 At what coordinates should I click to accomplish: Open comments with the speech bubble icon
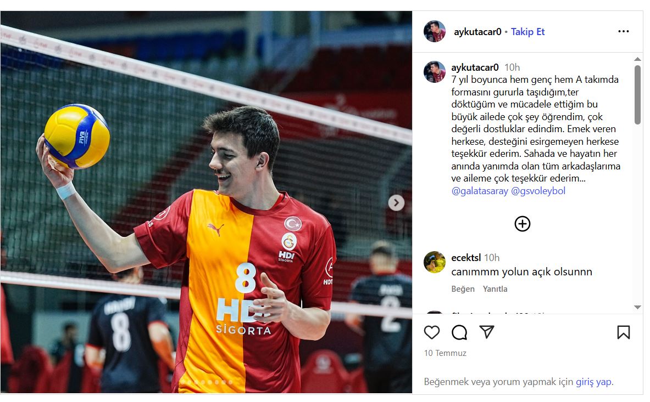pyautogui.click(x=459, y=332)
